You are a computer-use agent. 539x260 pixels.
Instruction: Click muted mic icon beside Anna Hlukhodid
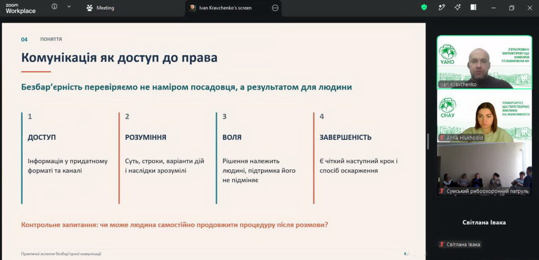(442, 138)
